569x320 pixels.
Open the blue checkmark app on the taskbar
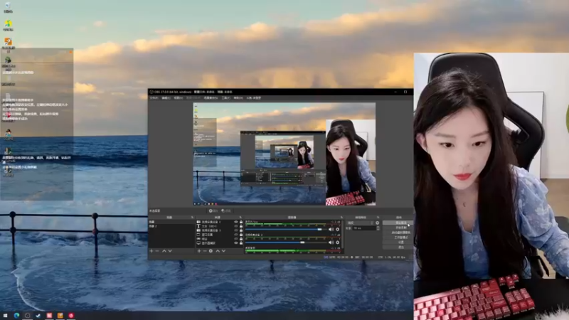(38, 315)
